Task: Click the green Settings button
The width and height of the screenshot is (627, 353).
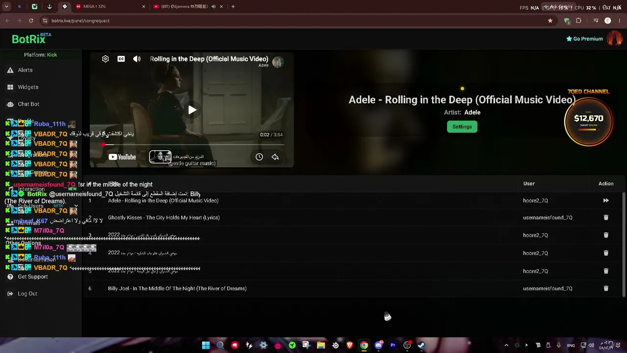Action: point(462,126)
